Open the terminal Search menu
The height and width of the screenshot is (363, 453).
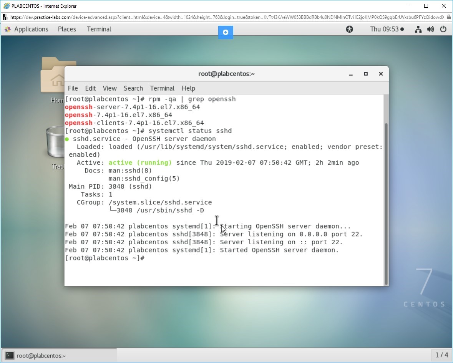pyautogui.click(x=133, y=88)
